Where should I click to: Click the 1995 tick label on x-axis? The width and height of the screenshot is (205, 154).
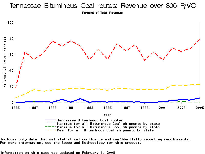108,108
